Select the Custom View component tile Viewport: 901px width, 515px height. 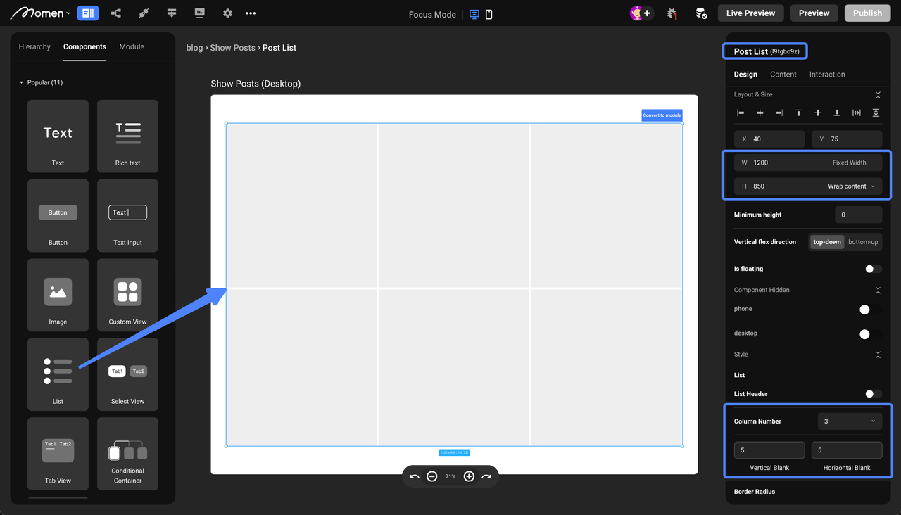click(x=127, y=295)
